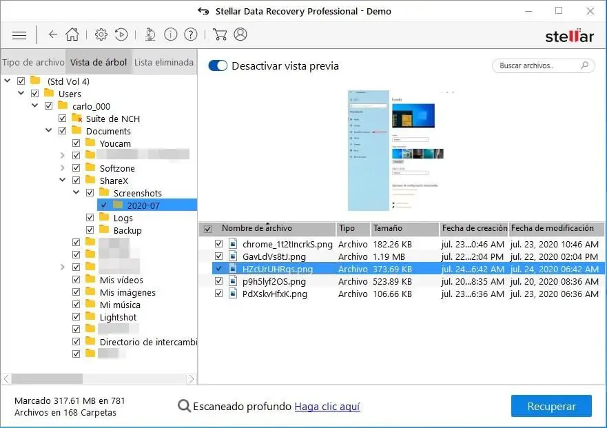The image size is (607, 428).
Task: Open the microscope tools icon
Action: click(150, 34)
